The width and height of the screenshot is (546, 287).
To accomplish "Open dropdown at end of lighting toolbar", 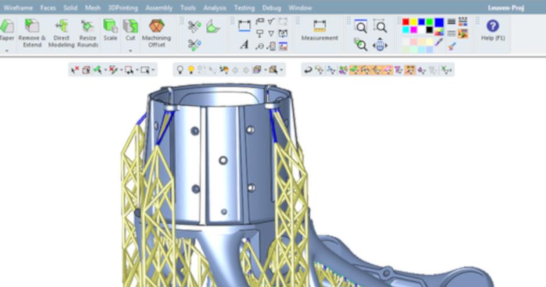I will click(282, 70).
